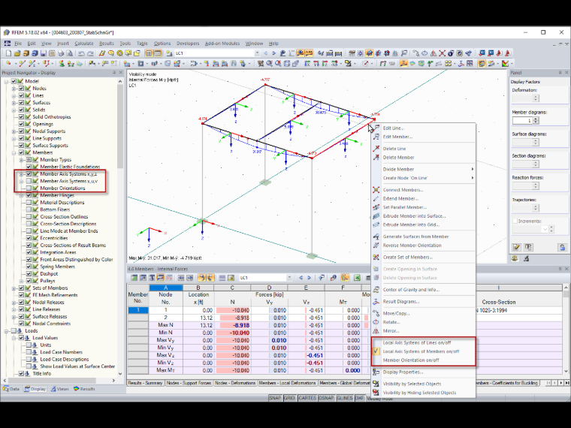Image resolution: width=571 pixels, height=428 pixels.
Task: Click navigator vertical scrollbar down arrow
Action: [120, 373]
